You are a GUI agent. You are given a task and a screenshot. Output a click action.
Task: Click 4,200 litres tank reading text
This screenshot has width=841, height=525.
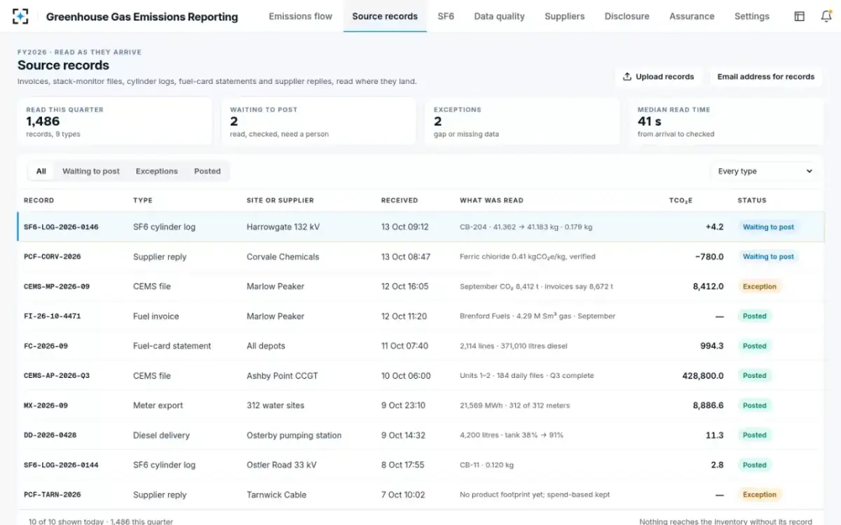512,435
